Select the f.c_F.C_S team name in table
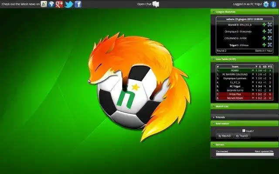The image size is (279, 174). [235, 82]
